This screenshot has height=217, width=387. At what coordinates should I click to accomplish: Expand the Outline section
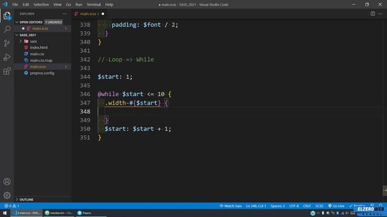pos(17,200)
